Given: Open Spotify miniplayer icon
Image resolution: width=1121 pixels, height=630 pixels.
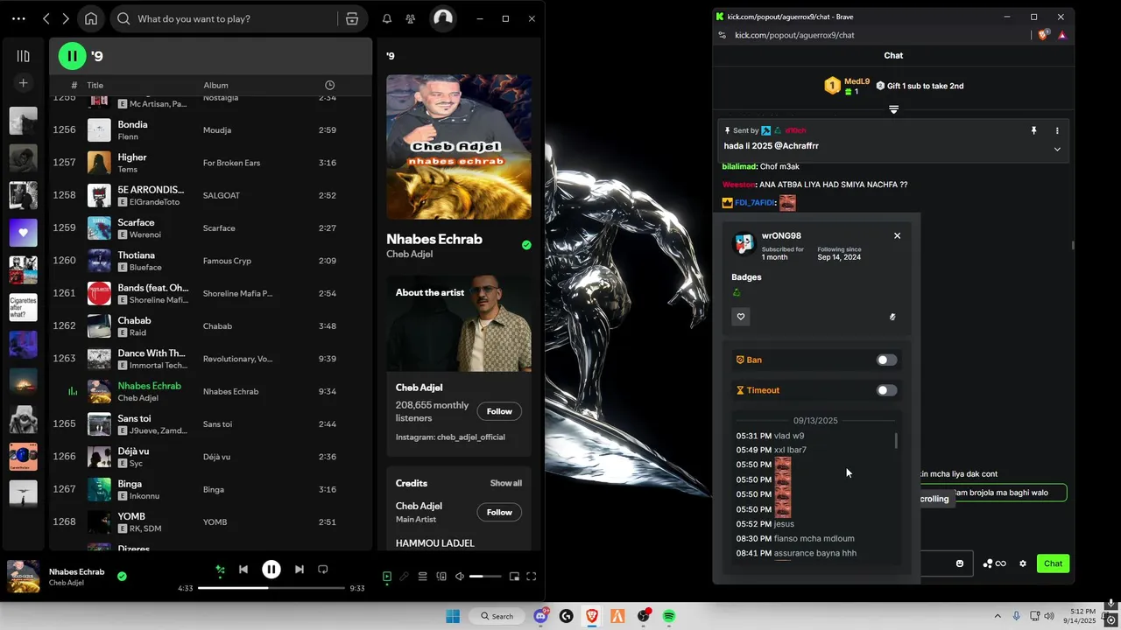Looking at the screenshot, I should point(514,577).
